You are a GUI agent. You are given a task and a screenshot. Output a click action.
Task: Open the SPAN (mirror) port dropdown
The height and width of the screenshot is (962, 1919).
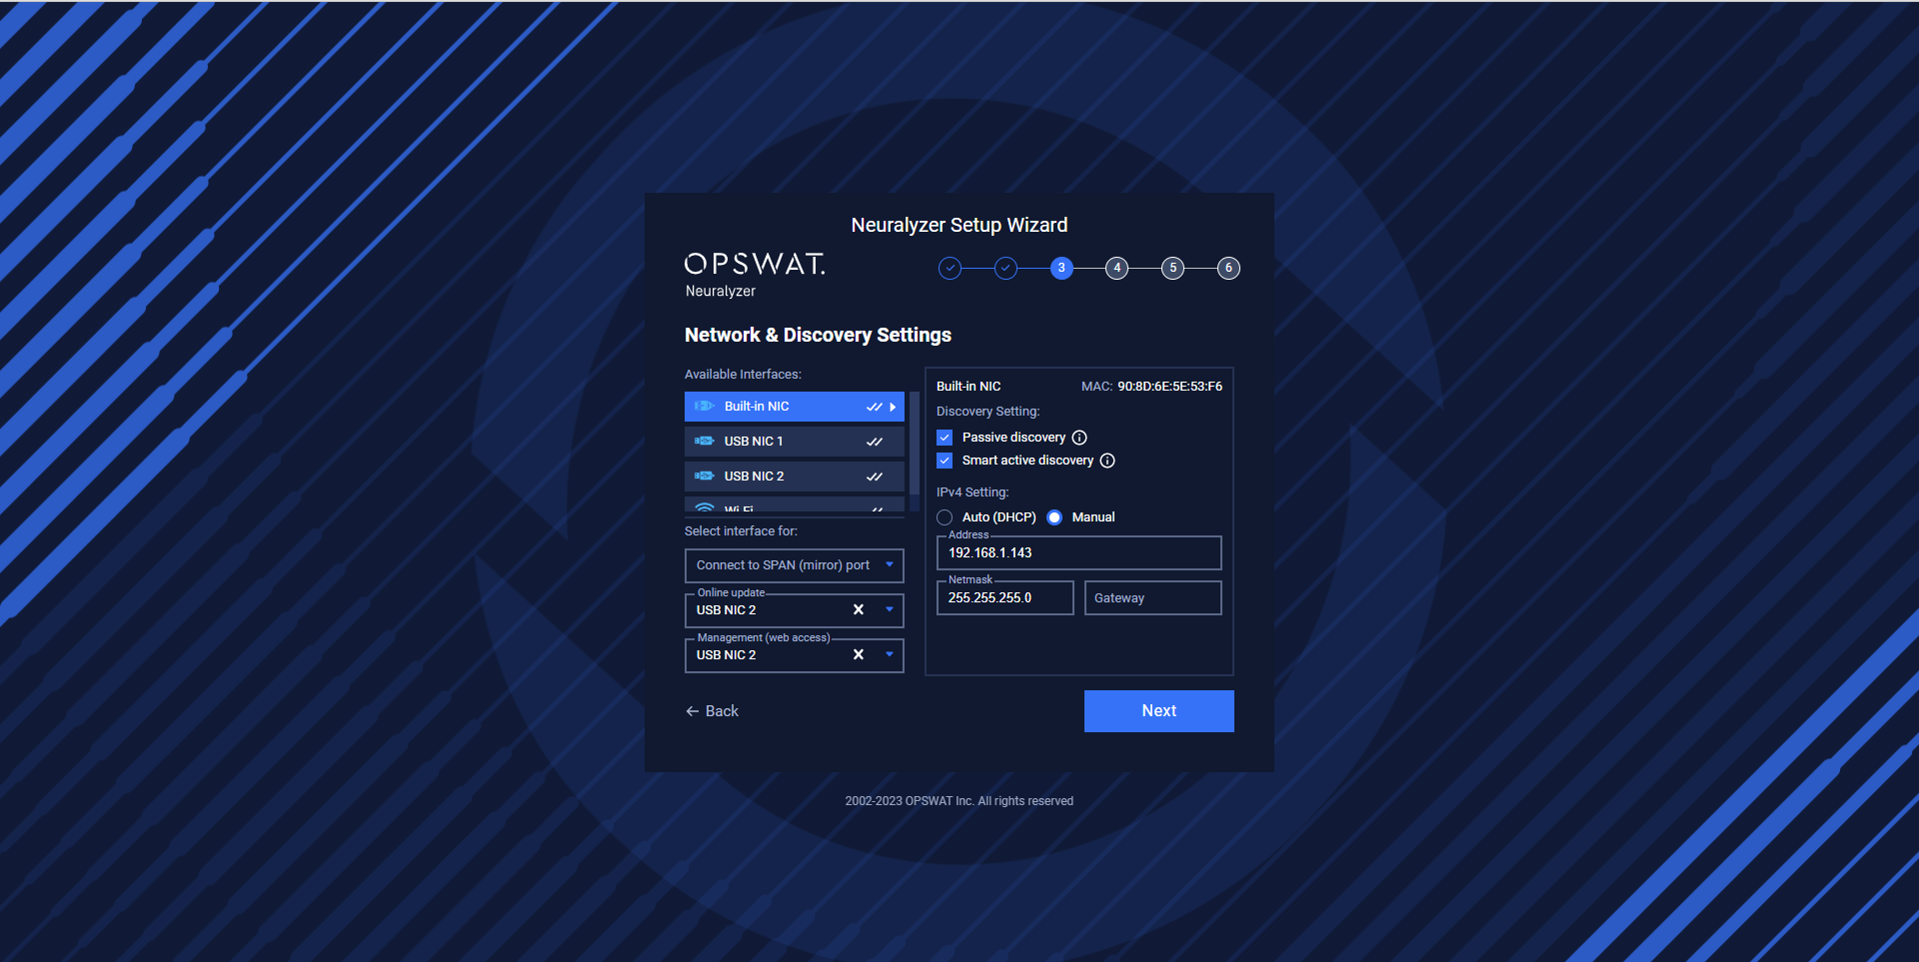(794, 565)
